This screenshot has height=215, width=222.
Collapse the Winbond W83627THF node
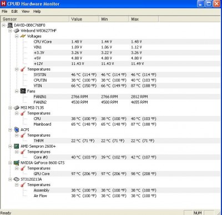tap(10, 31)
